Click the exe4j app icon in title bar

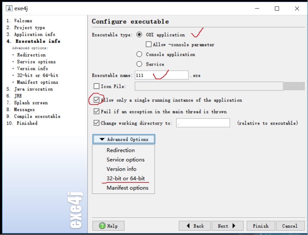9,9
